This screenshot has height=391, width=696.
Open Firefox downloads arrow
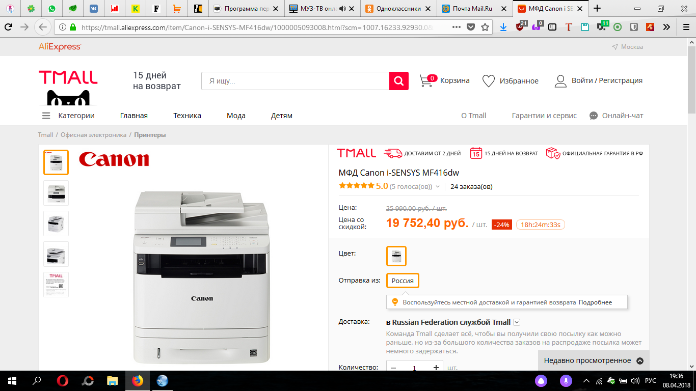[503, 27]
